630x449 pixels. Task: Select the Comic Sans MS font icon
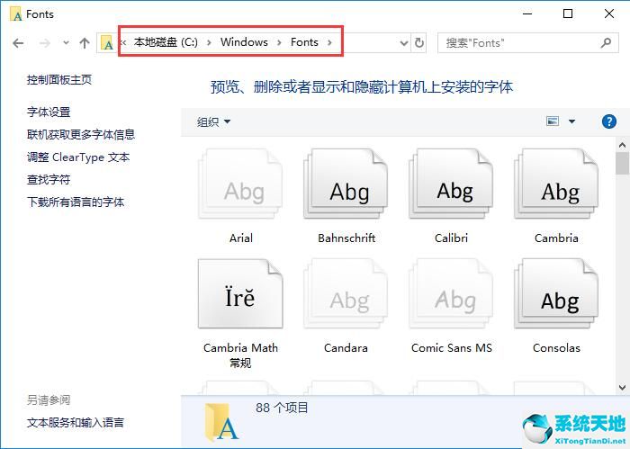pyautogui.click(x=451, y=293)
